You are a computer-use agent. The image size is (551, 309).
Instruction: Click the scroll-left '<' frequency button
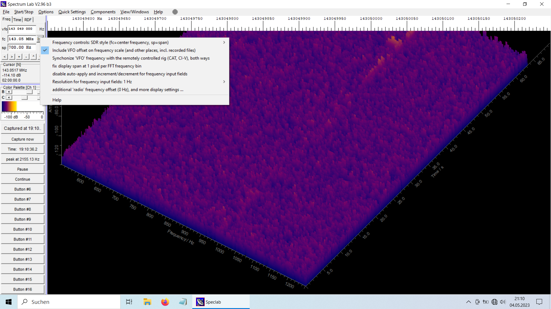5,57
